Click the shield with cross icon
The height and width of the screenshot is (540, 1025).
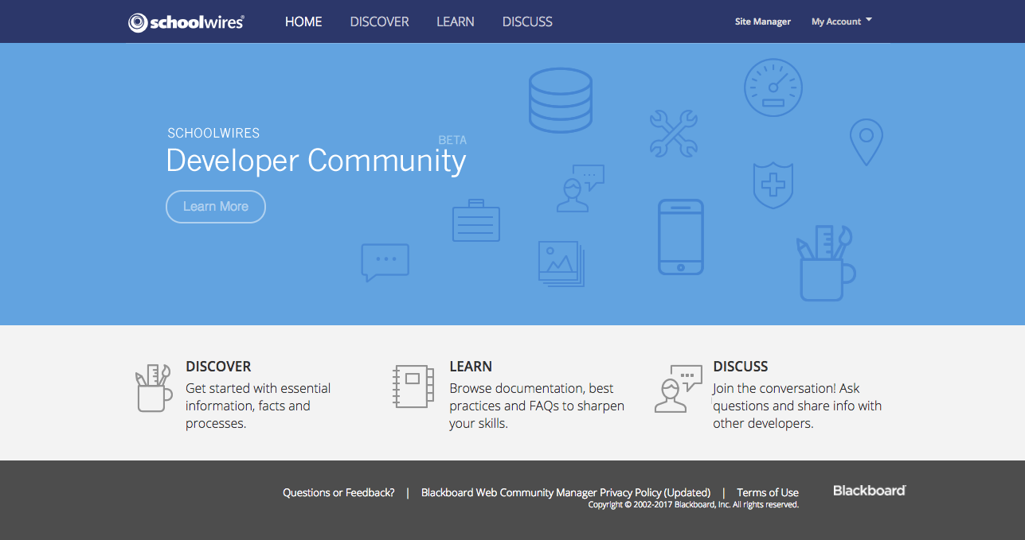pos(773,186)
